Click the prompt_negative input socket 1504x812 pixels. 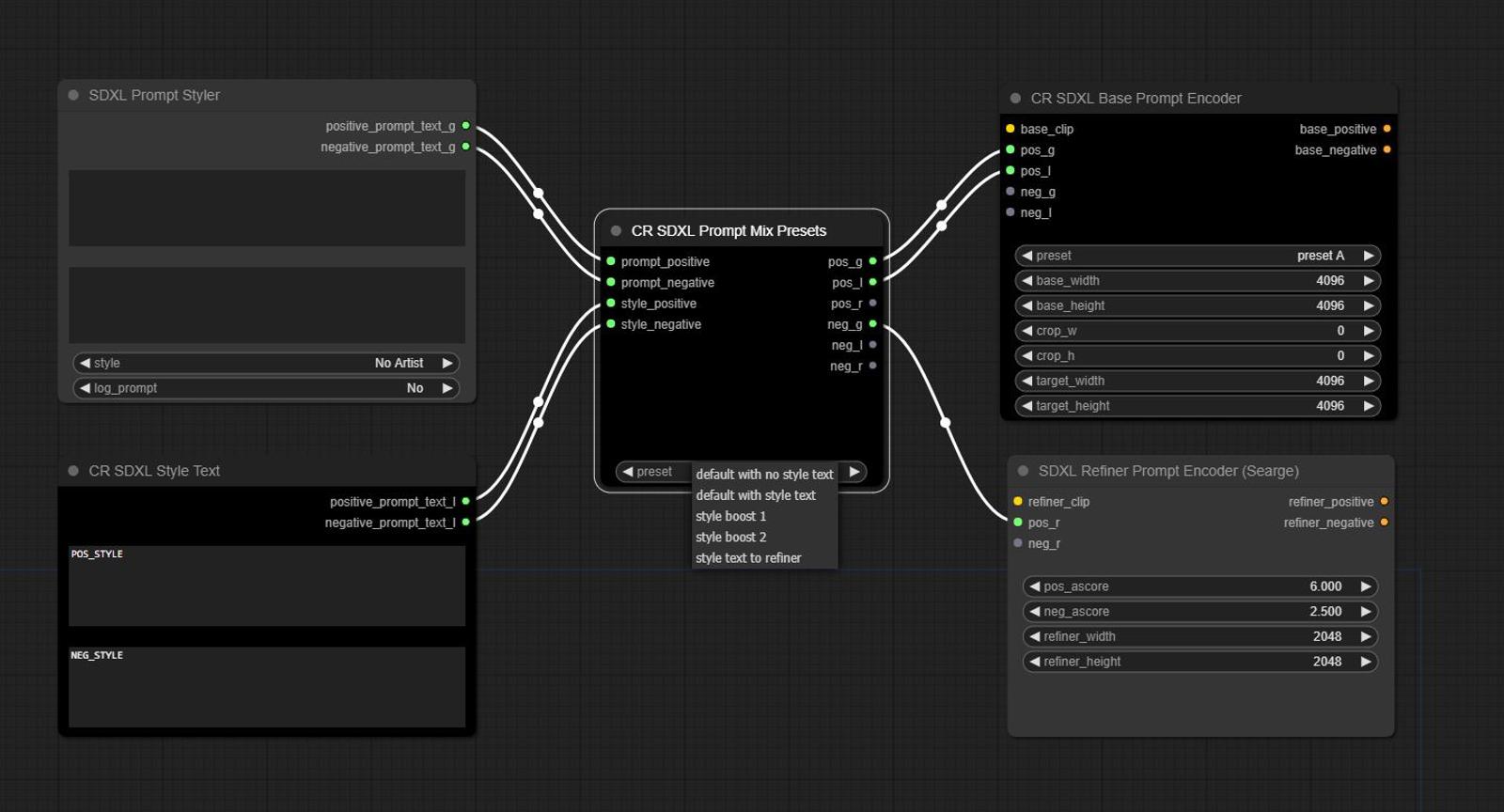611,282
